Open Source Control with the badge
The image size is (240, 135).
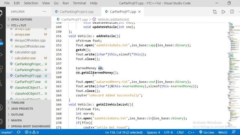pos(1,42)
